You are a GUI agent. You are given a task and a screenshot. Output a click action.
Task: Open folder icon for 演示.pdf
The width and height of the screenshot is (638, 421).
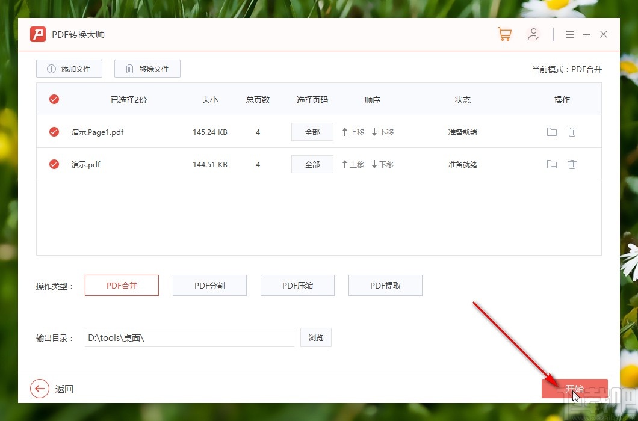(552, 164)
